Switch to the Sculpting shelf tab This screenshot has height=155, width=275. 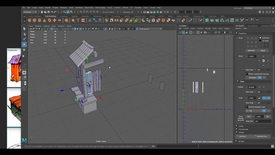[64, 16]
